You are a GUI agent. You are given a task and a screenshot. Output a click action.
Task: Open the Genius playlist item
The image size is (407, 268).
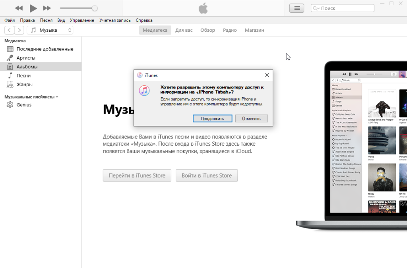(24, 105)
